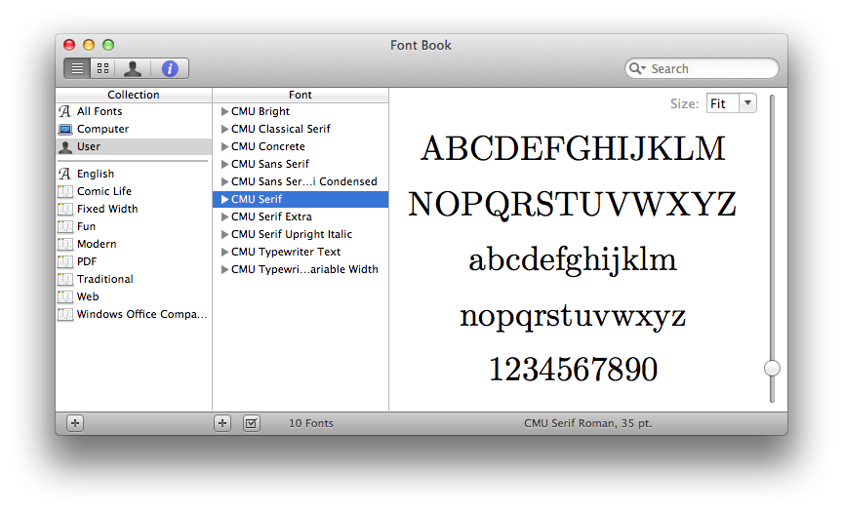Add a font with plus button under Font list

coord(222,423)
